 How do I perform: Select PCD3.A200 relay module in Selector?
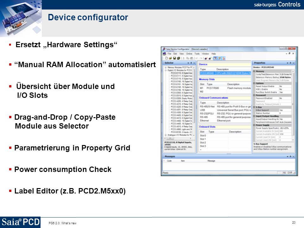pos(181,101)
